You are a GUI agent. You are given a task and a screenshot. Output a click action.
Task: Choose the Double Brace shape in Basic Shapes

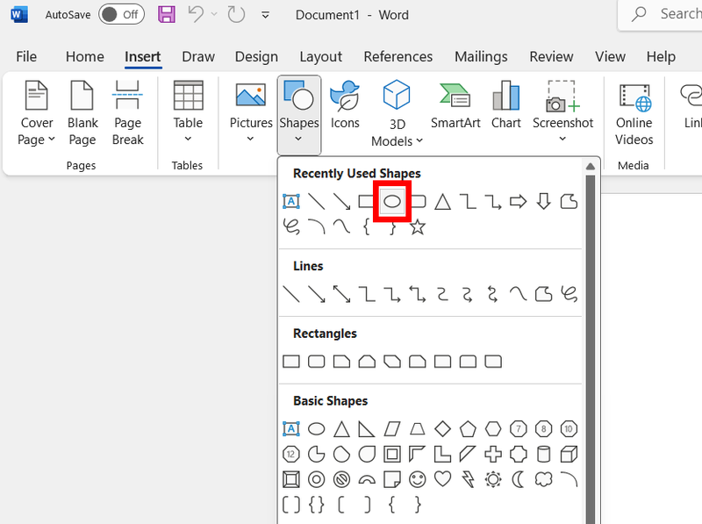pyautogui.click(x=317, y=505)
